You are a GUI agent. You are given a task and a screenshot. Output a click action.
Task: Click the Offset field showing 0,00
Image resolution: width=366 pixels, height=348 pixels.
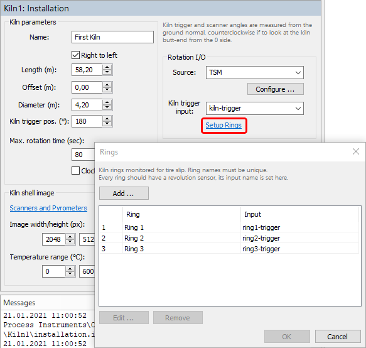(87, 87)
